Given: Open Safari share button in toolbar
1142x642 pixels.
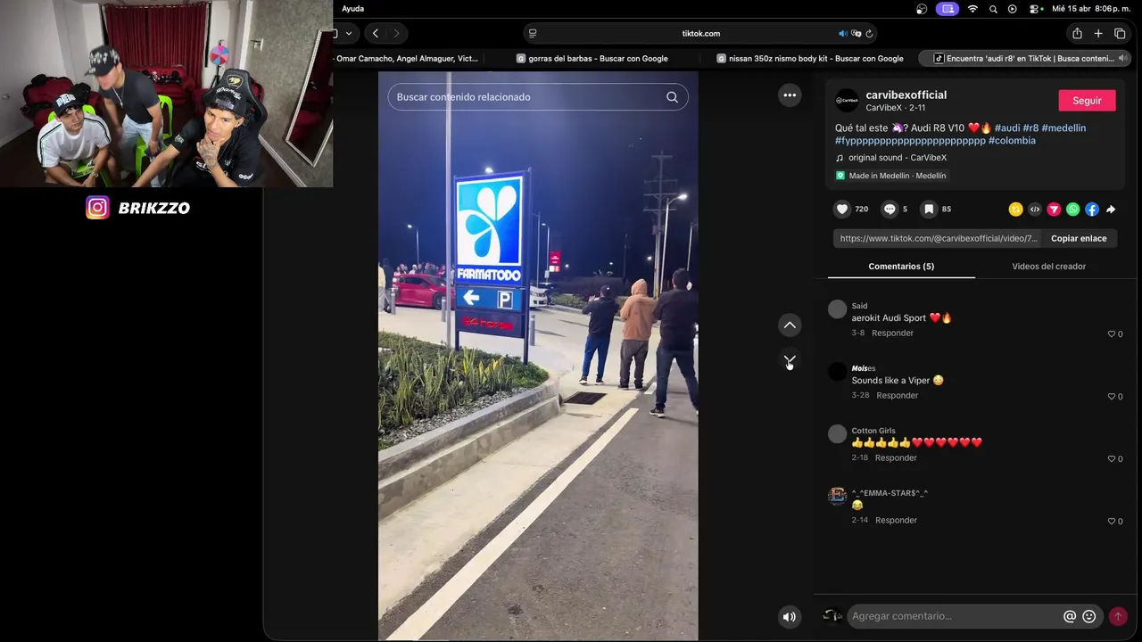Looking at the screenshot, I should pyautogui.click(x=1077, y=33).
